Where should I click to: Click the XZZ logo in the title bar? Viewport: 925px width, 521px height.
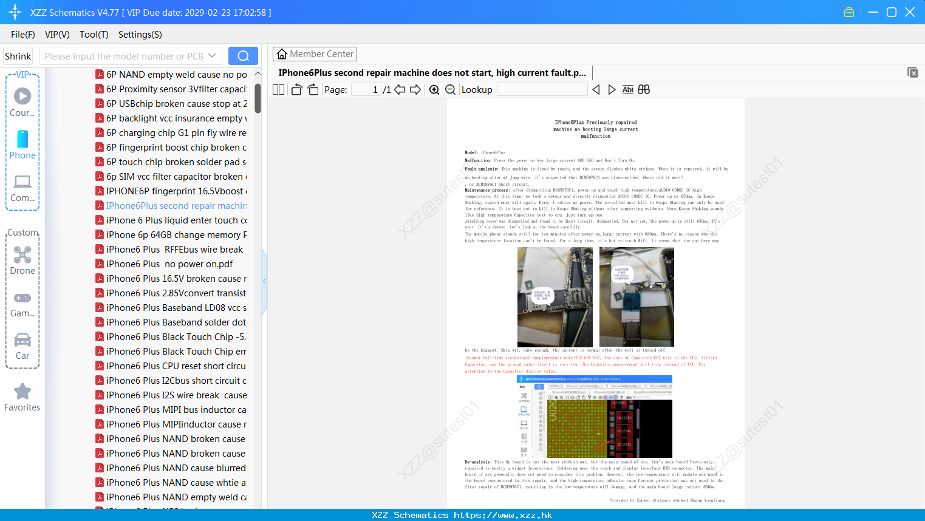point(15,12)
